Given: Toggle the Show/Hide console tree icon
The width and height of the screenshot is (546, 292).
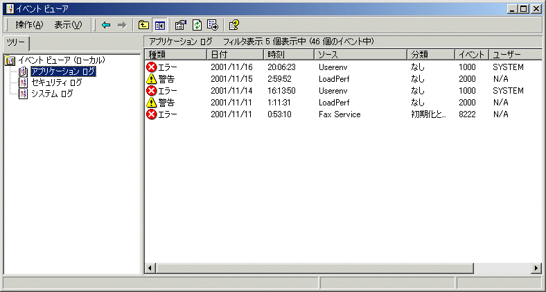Looking at the screenshot, I should pos(160,25).
